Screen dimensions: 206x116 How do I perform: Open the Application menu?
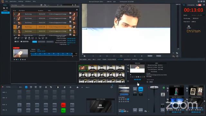click(13, 1)
